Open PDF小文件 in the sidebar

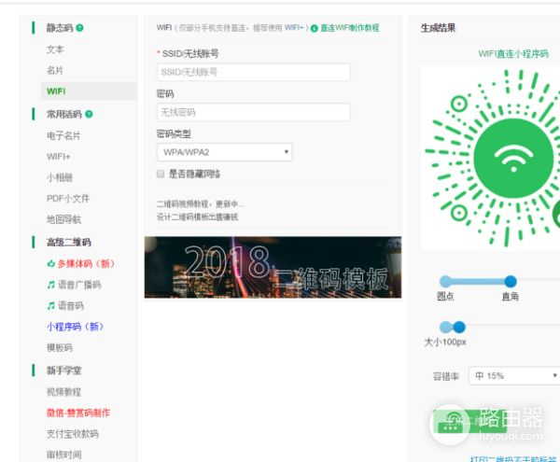(x=68, y=199)
